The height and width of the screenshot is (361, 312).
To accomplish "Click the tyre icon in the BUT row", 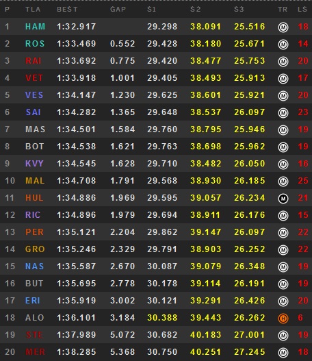I will click(283, 284).
